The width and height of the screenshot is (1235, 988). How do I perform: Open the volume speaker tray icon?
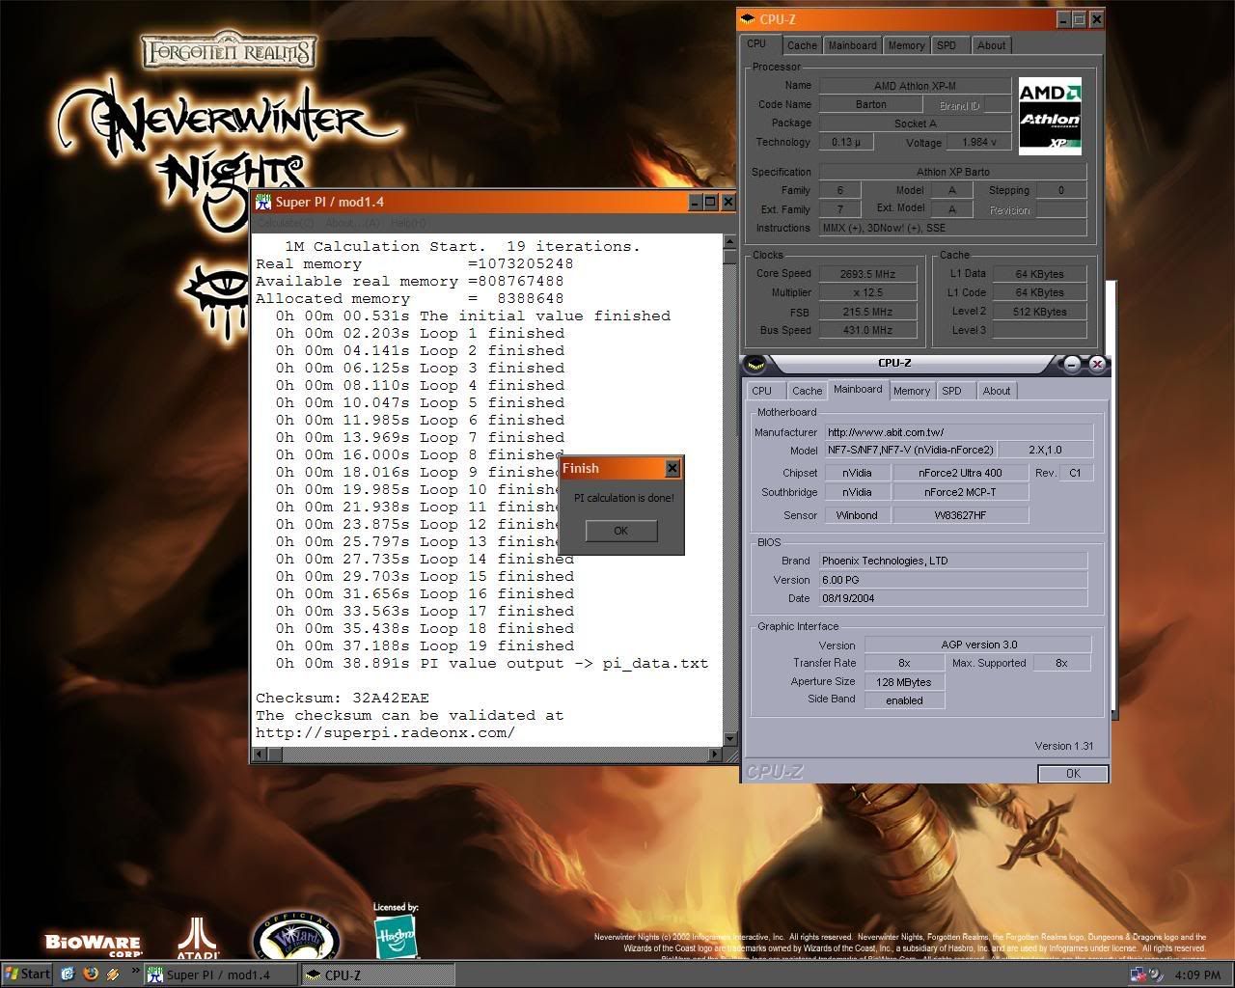click(1156, 974)
